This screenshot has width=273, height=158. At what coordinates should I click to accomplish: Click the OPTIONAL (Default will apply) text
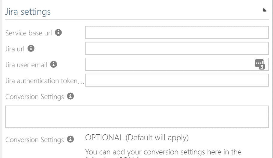click(x=137, y=138)
